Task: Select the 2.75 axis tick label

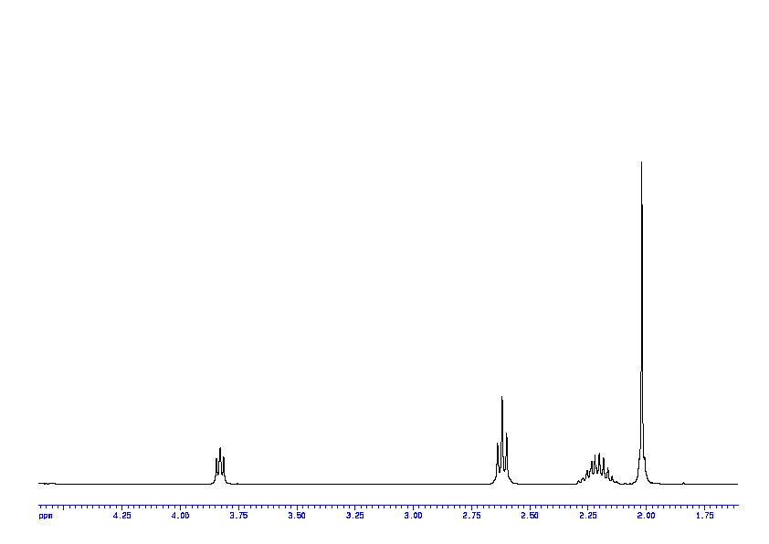Action: [471, 517]
